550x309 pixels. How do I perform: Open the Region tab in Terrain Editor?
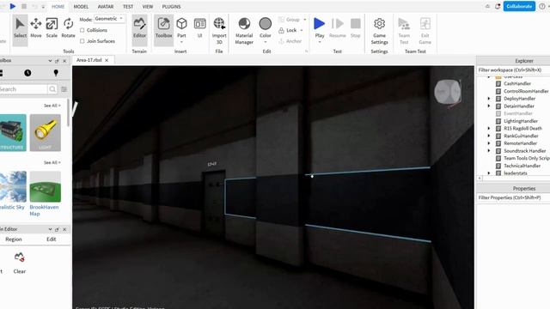[14, 239]
